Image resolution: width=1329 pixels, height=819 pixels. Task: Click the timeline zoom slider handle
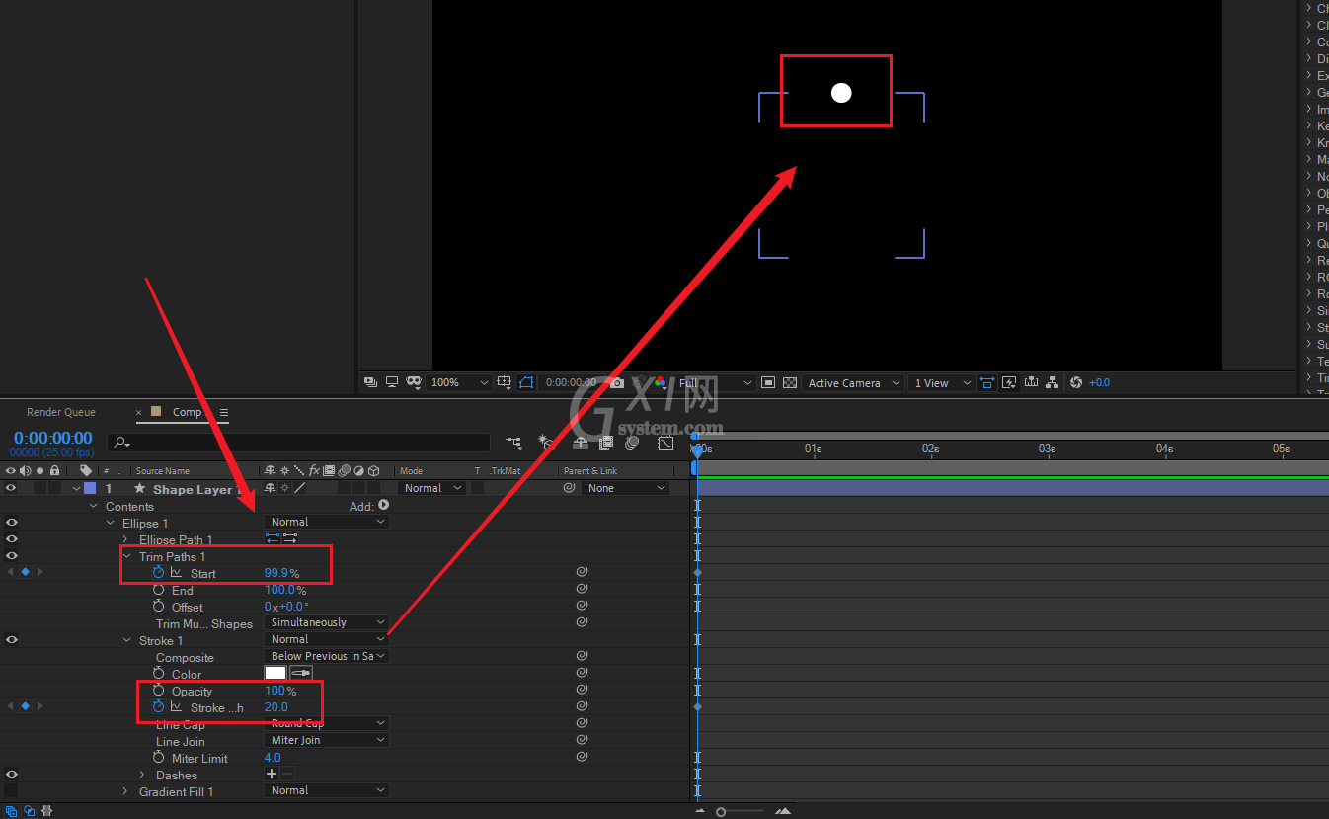(721, 811)
